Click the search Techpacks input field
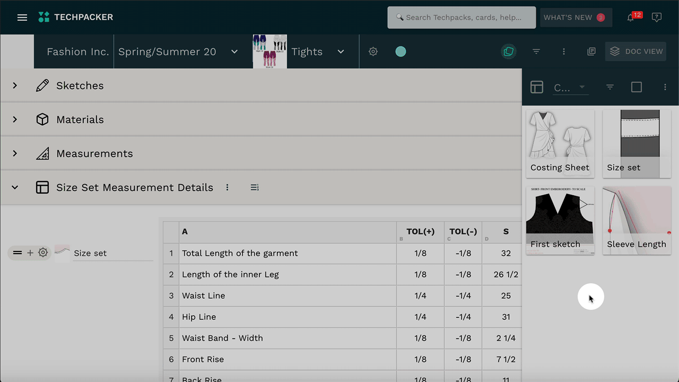679x382 pixels. 462,18
